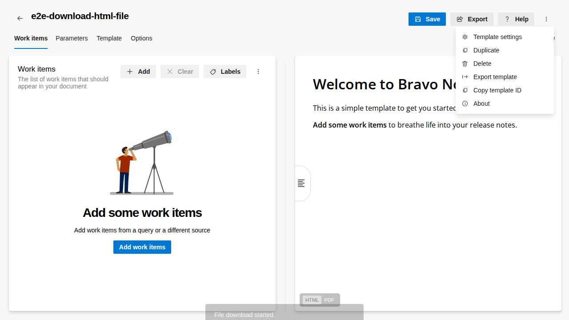Select Template settings from menu
Screen dimensions: 569x320
pyautogui.click(x=497, y=37)
